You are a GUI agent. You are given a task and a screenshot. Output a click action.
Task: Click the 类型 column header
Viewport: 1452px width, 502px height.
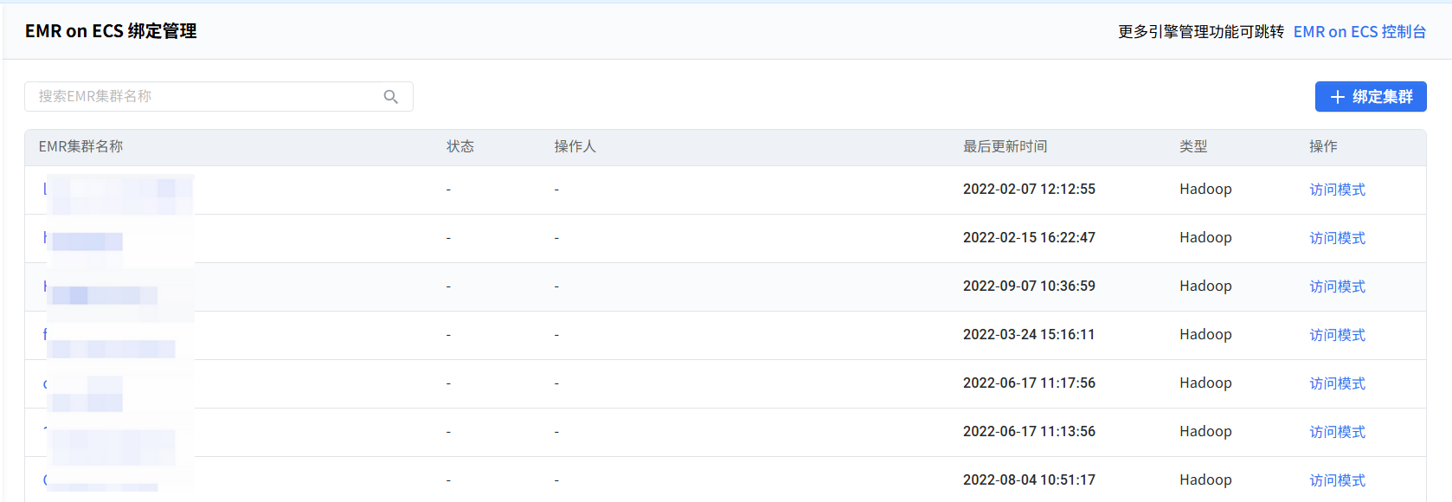pos(1193,146)
